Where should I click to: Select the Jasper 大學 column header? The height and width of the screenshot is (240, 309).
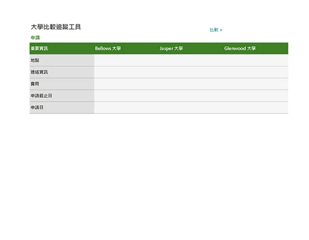pyautogui.click(x=171, y=49)
